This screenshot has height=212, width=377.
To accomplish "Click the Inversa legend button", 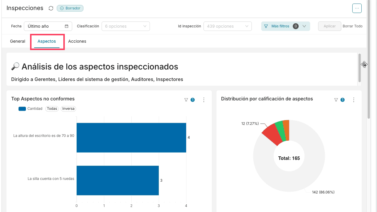I will [x=68, y=109].
